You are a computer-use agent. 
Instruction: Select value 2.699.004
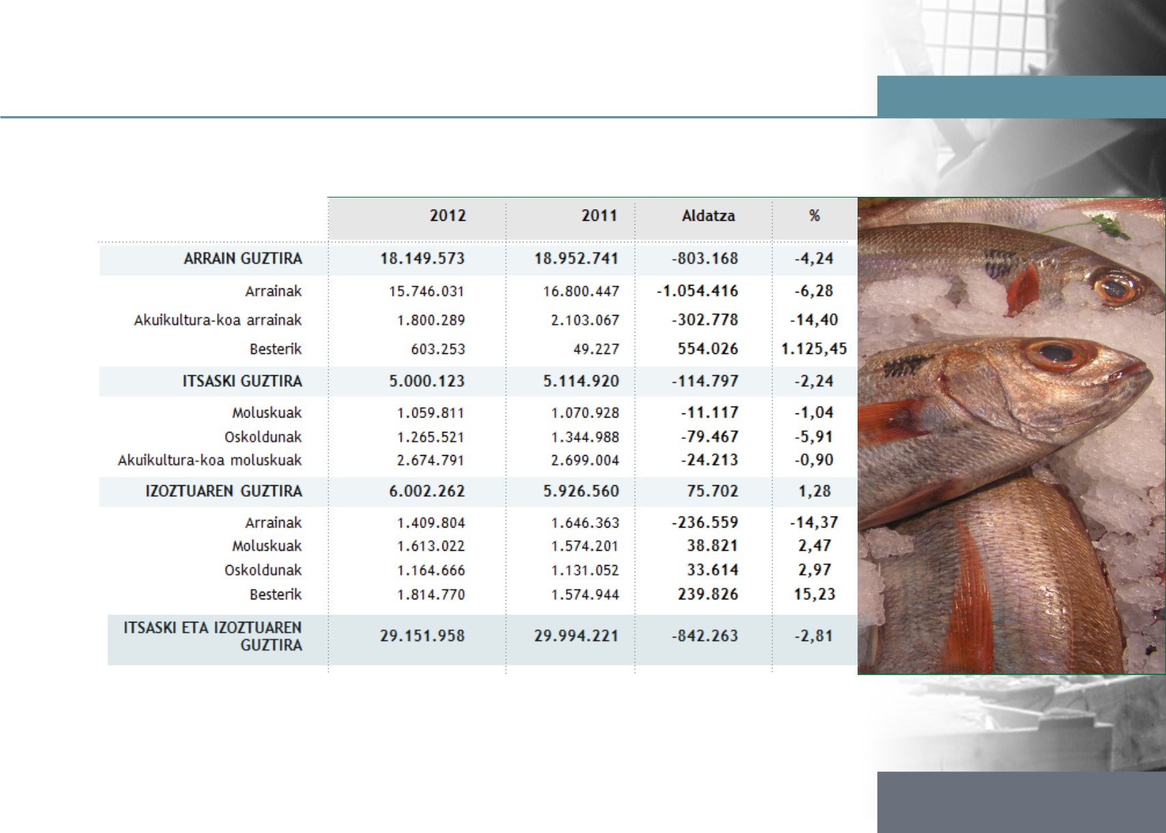585,461
